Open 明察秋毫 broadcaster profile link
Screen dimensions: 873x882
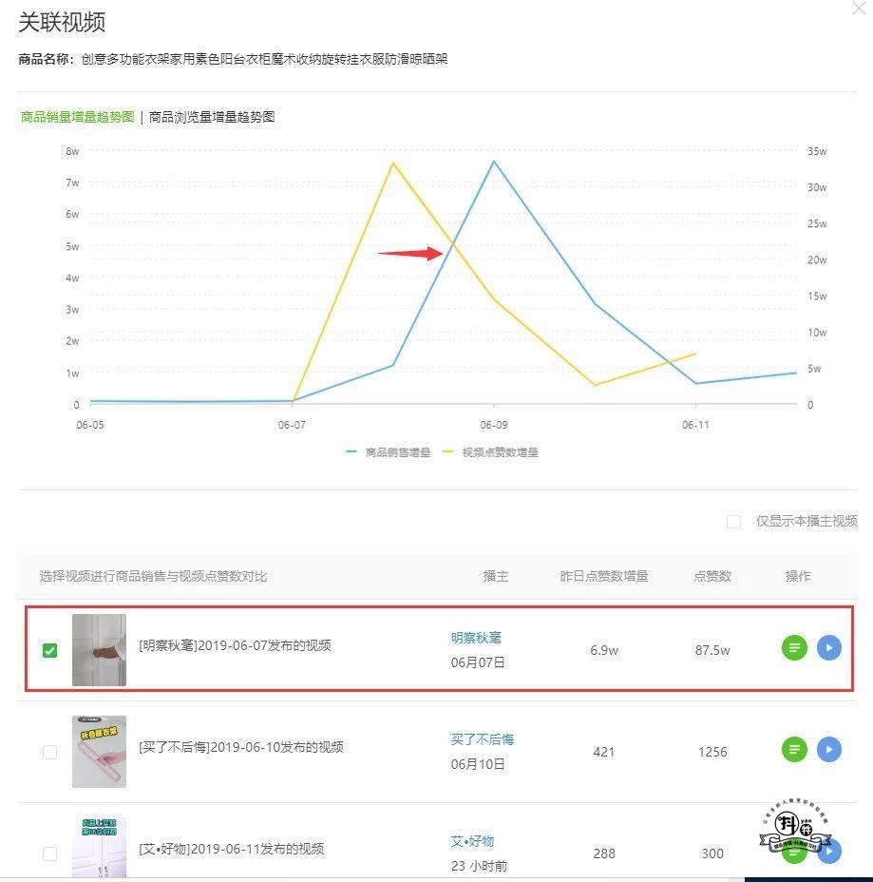pyautogui.click(x=476, y=638)
